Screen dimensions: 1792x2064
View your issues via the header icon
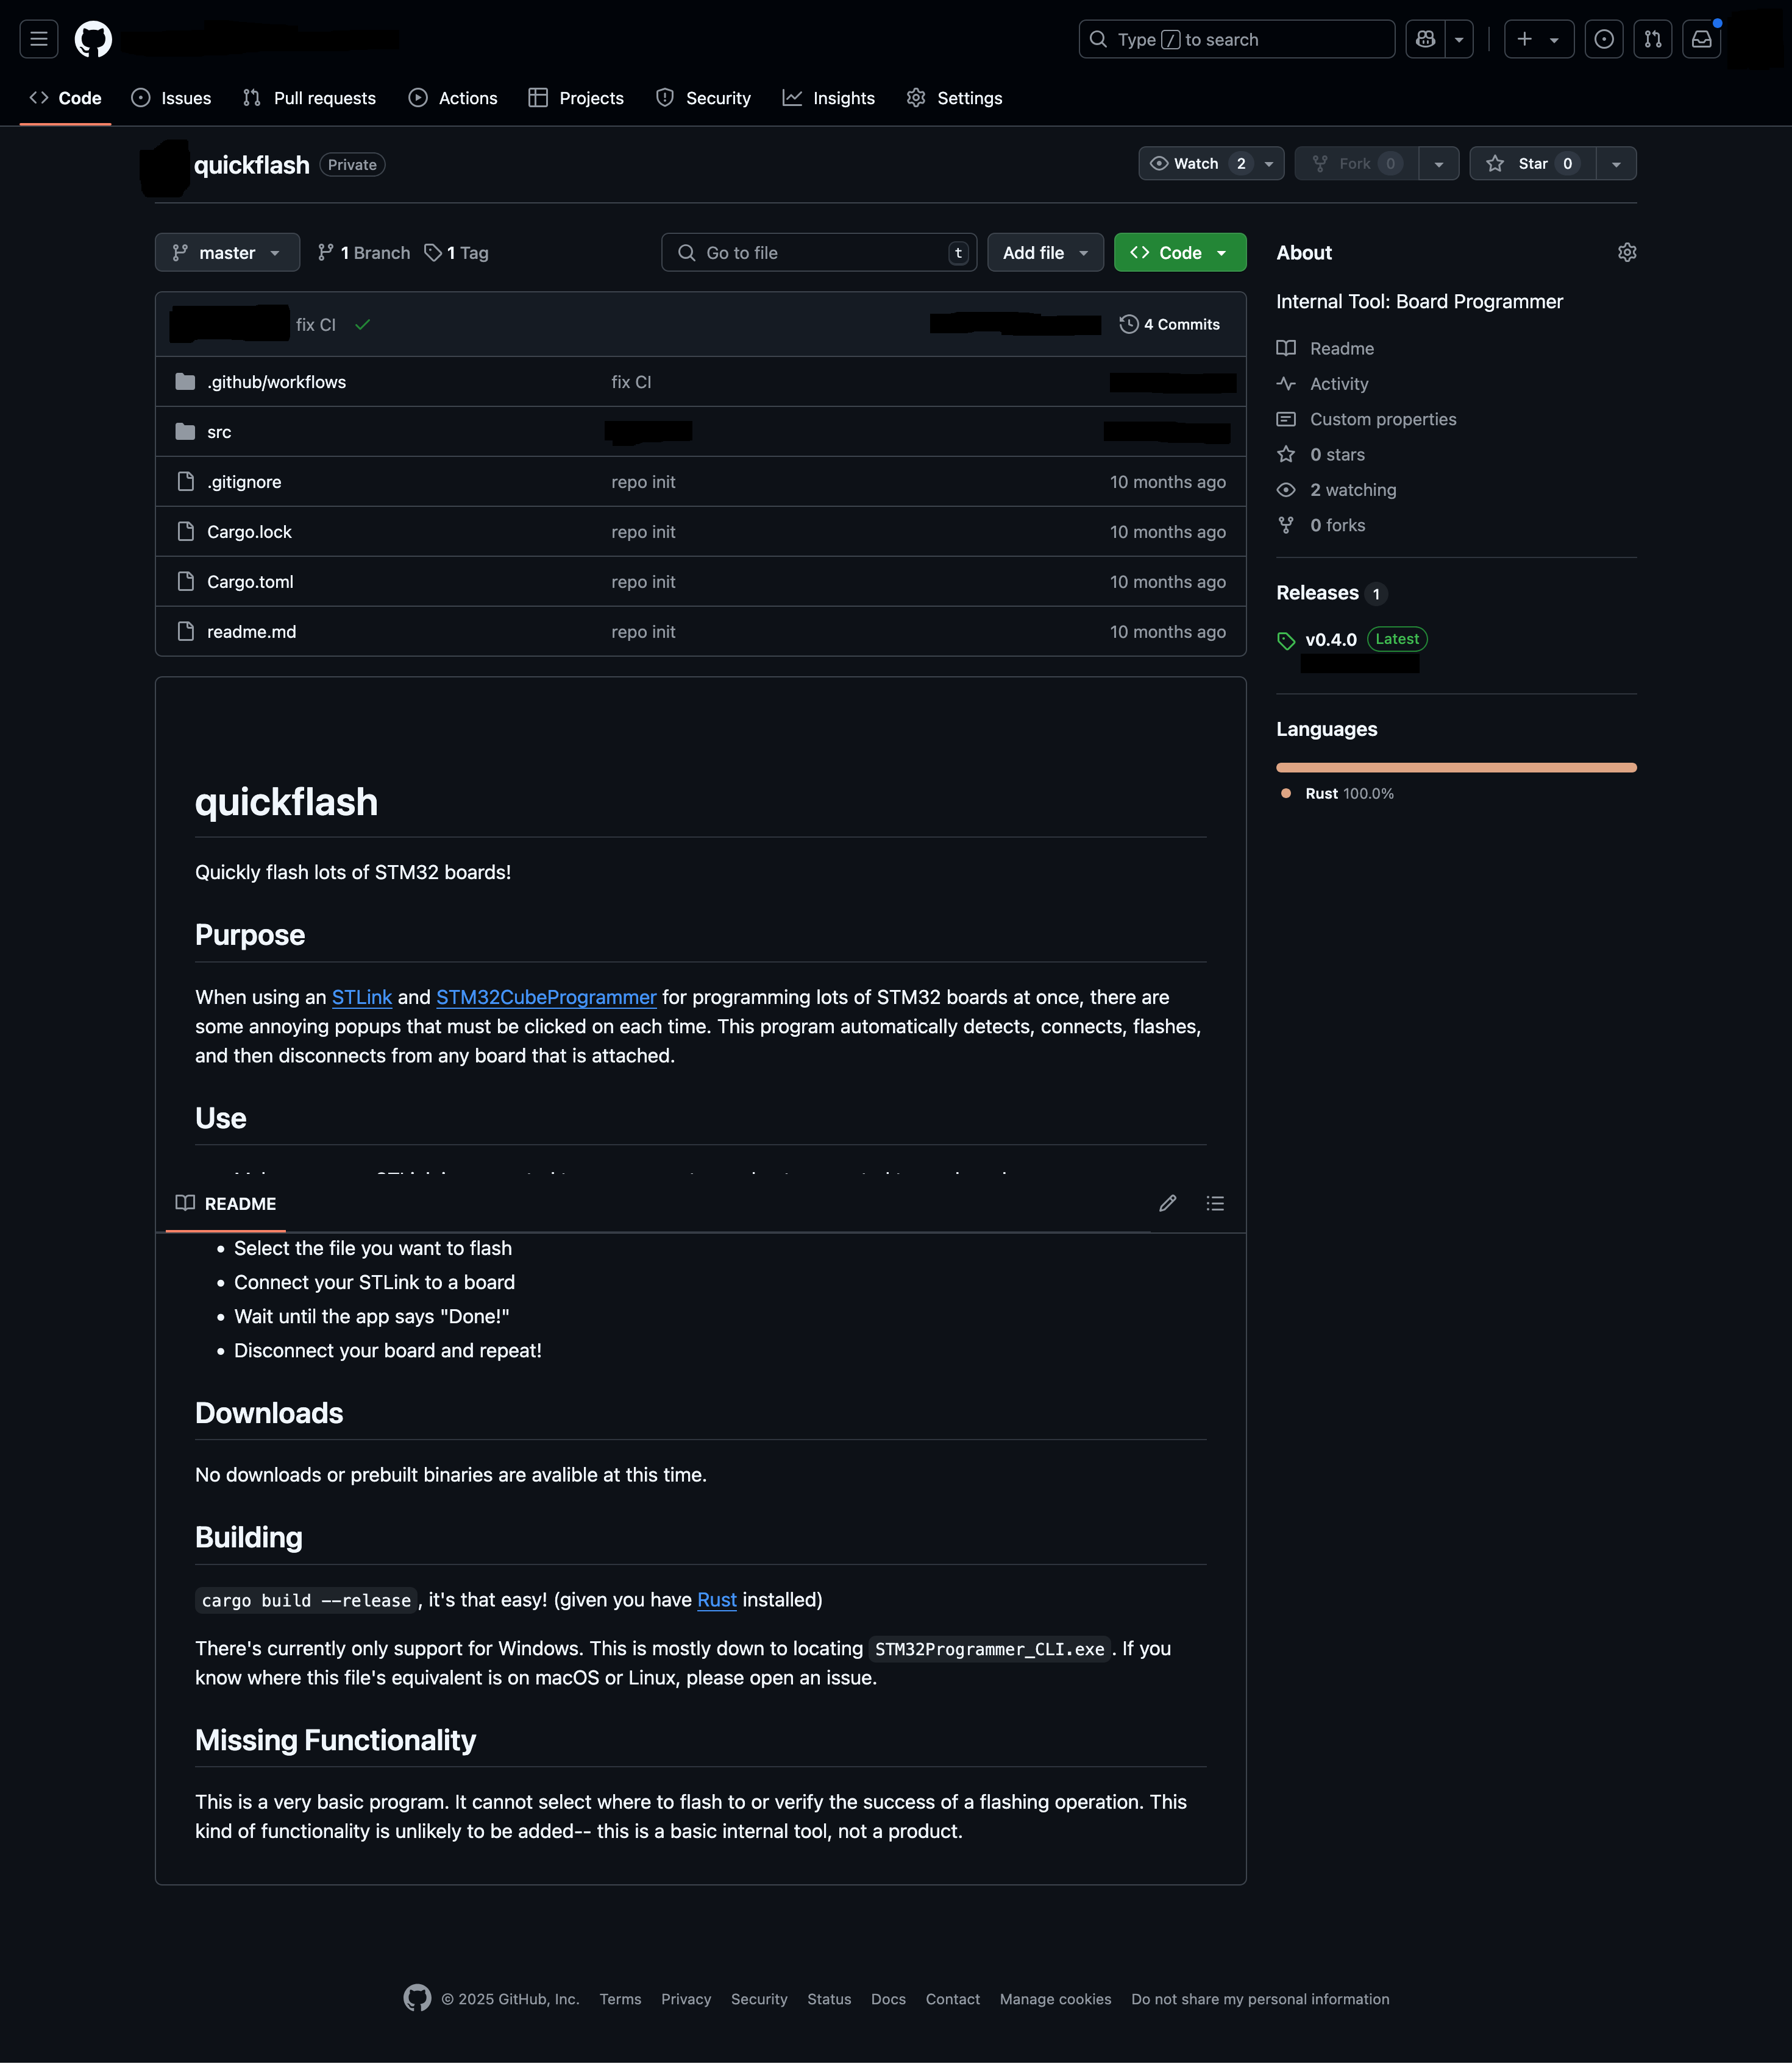pyautogui.click(x=1603, y=39)
